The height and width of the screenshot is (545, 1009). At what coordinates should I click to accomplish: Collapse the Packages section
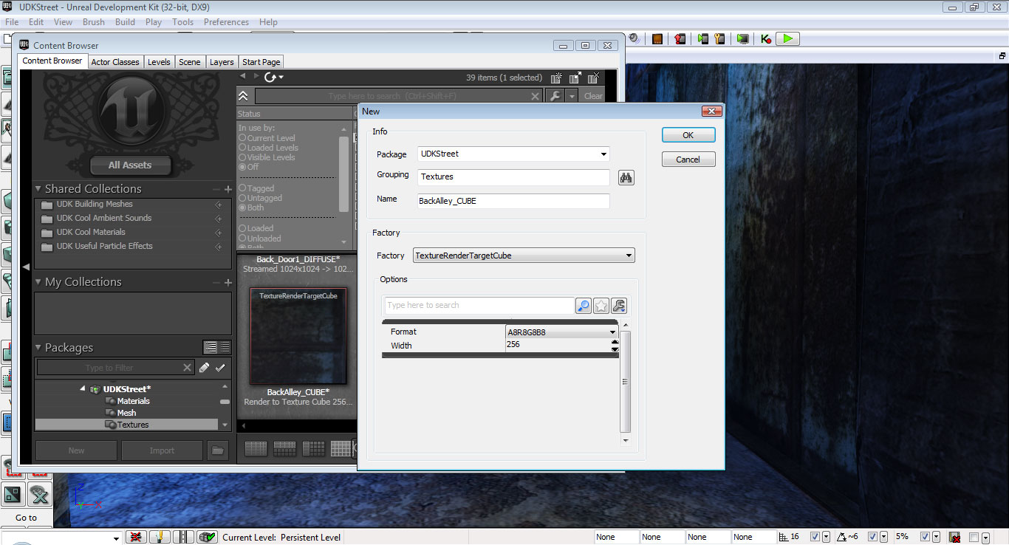(x=38, y=347)
